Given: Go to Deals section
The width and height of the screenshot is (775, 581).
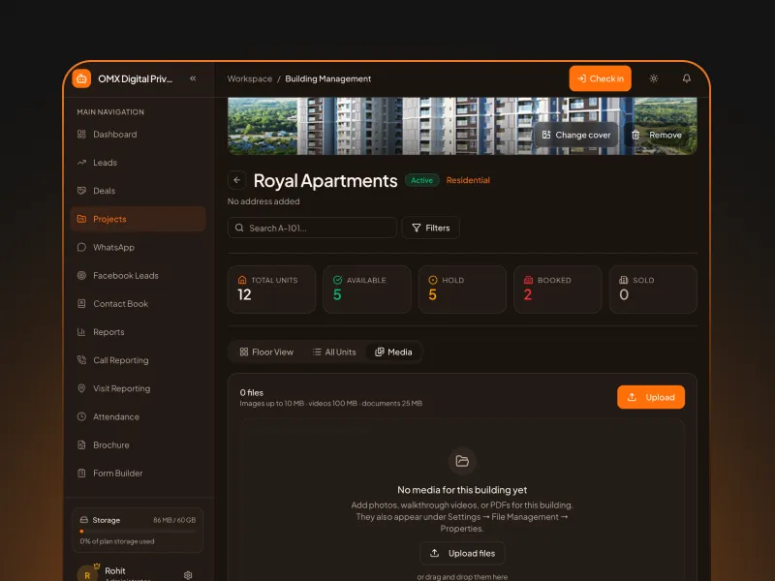Looking at the screenshot, I should pos(138,191).
